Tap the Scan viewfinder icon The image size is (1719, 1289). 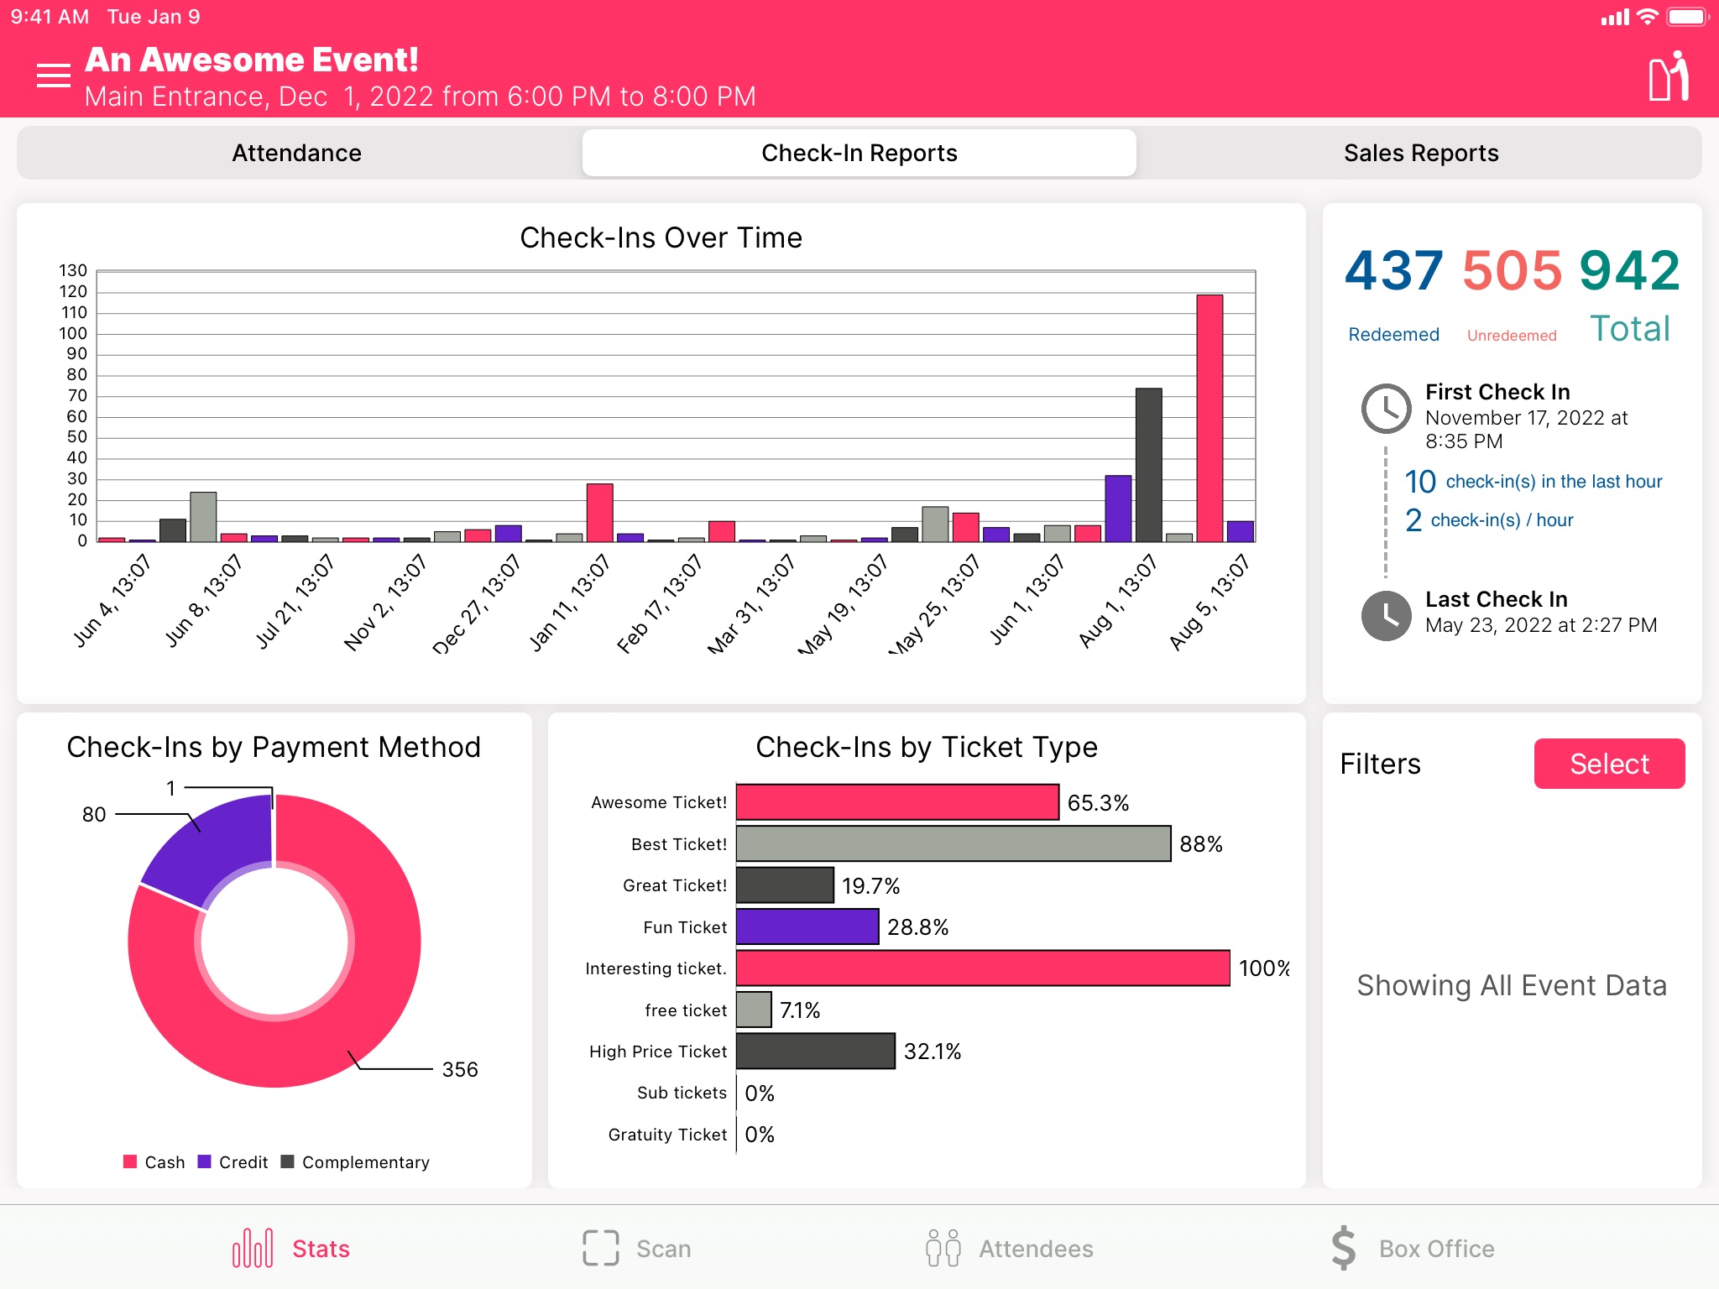pyautogui.click(x=600, y=1248)
